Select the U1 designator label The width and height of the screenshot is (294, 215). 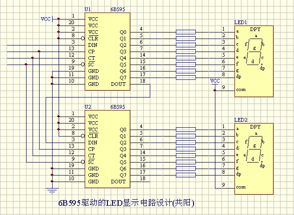(87, 9)
